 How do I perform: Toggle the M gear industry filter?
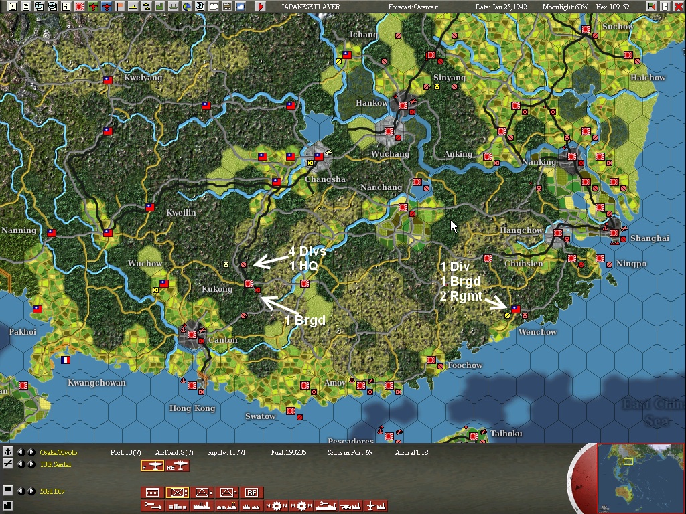coord(301,506)
